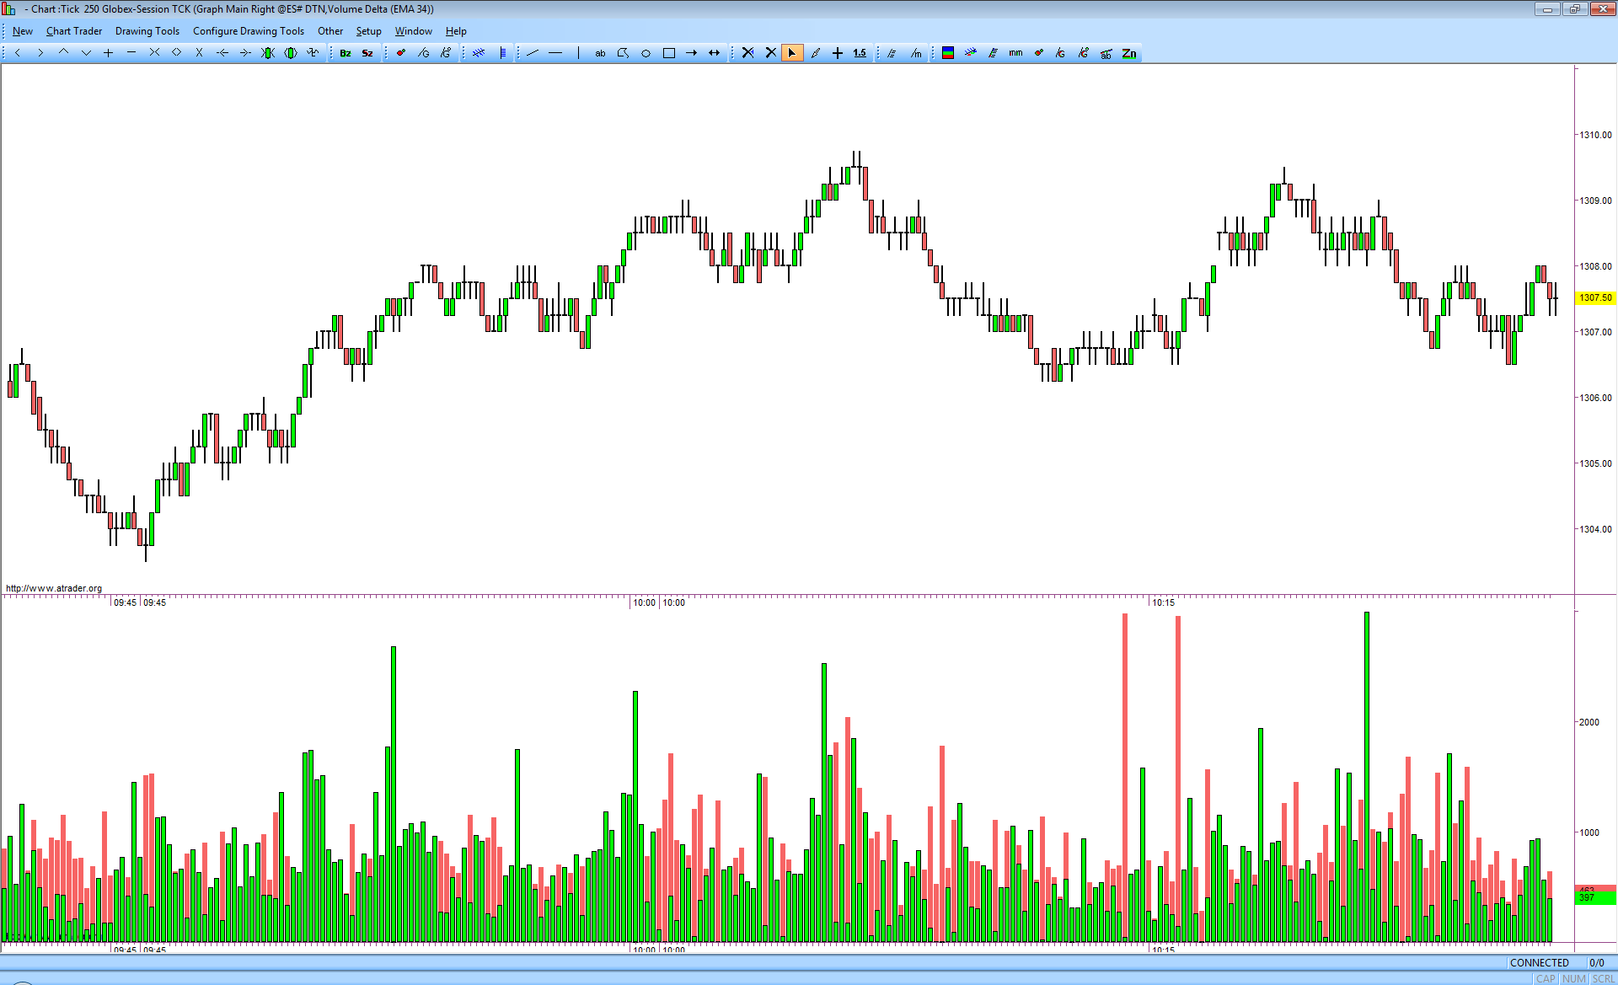Select the vertical line drawing tool
This screenshot has width=1618, height=985.
(578, 53)
